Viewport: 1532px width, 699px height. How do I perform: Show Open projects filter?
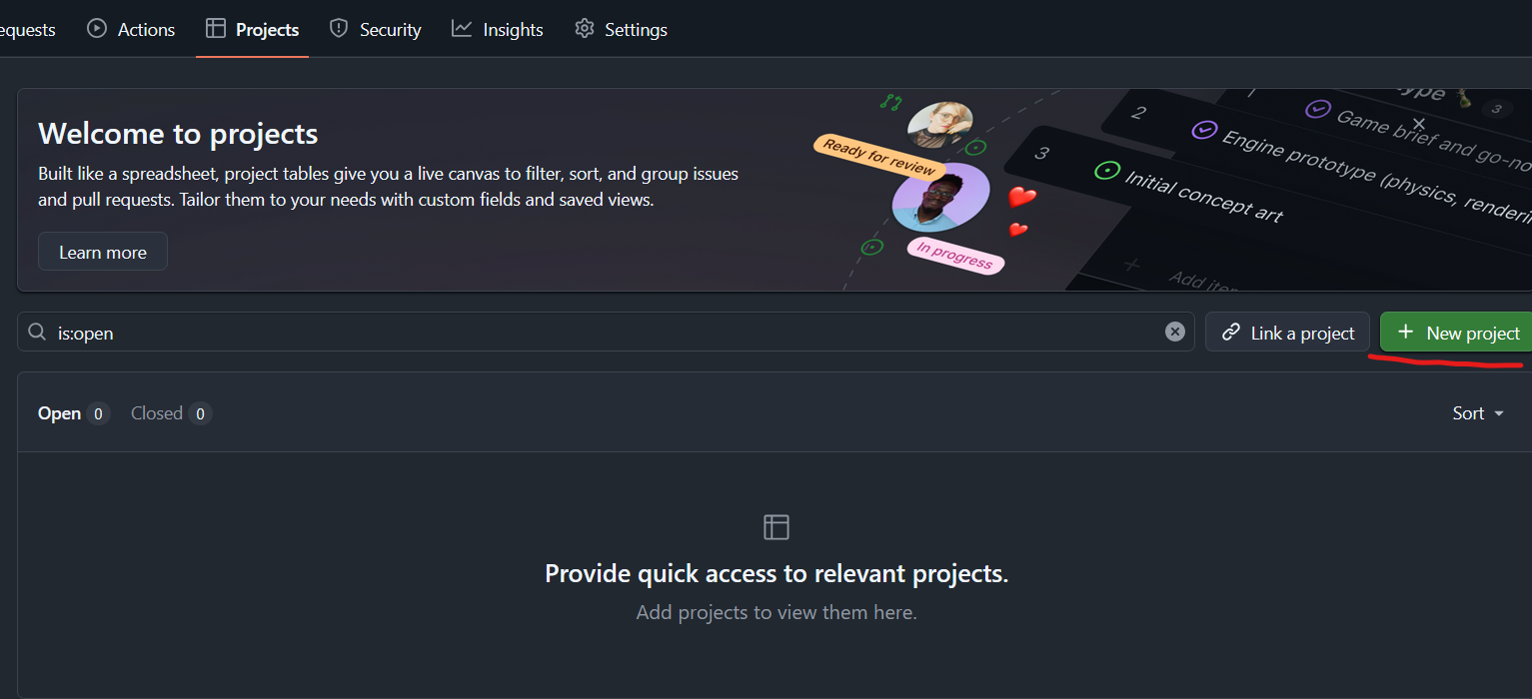[60, 413]
